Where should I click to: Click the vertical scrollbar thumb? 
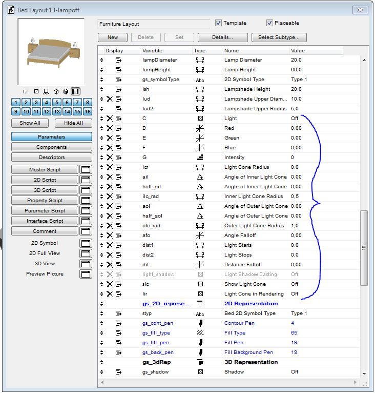coord(364,248)
